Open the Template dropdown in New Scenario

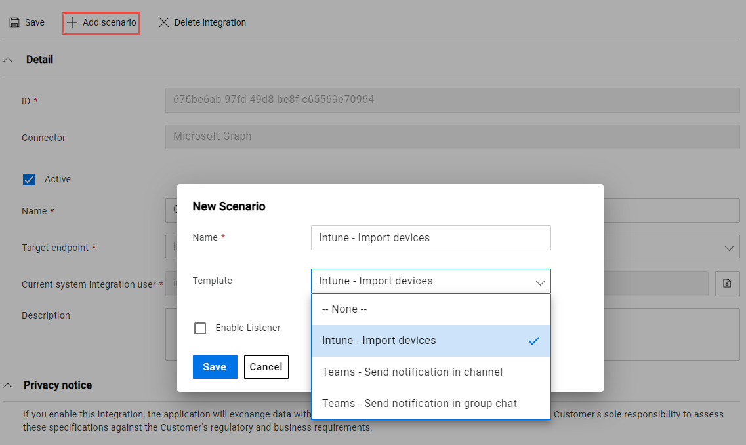click(539, 281)
